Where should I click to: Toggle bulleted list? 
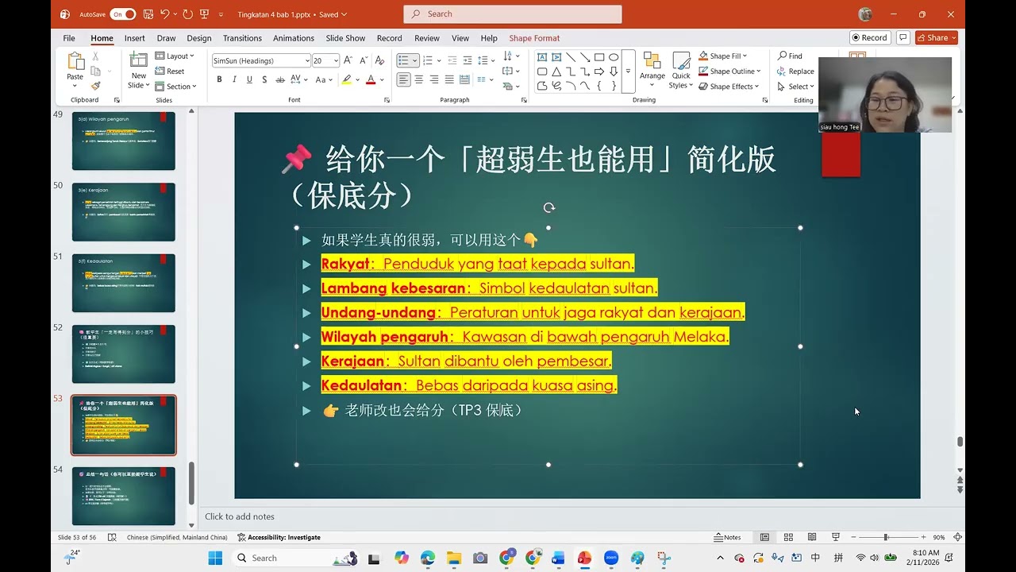[403, 60]
